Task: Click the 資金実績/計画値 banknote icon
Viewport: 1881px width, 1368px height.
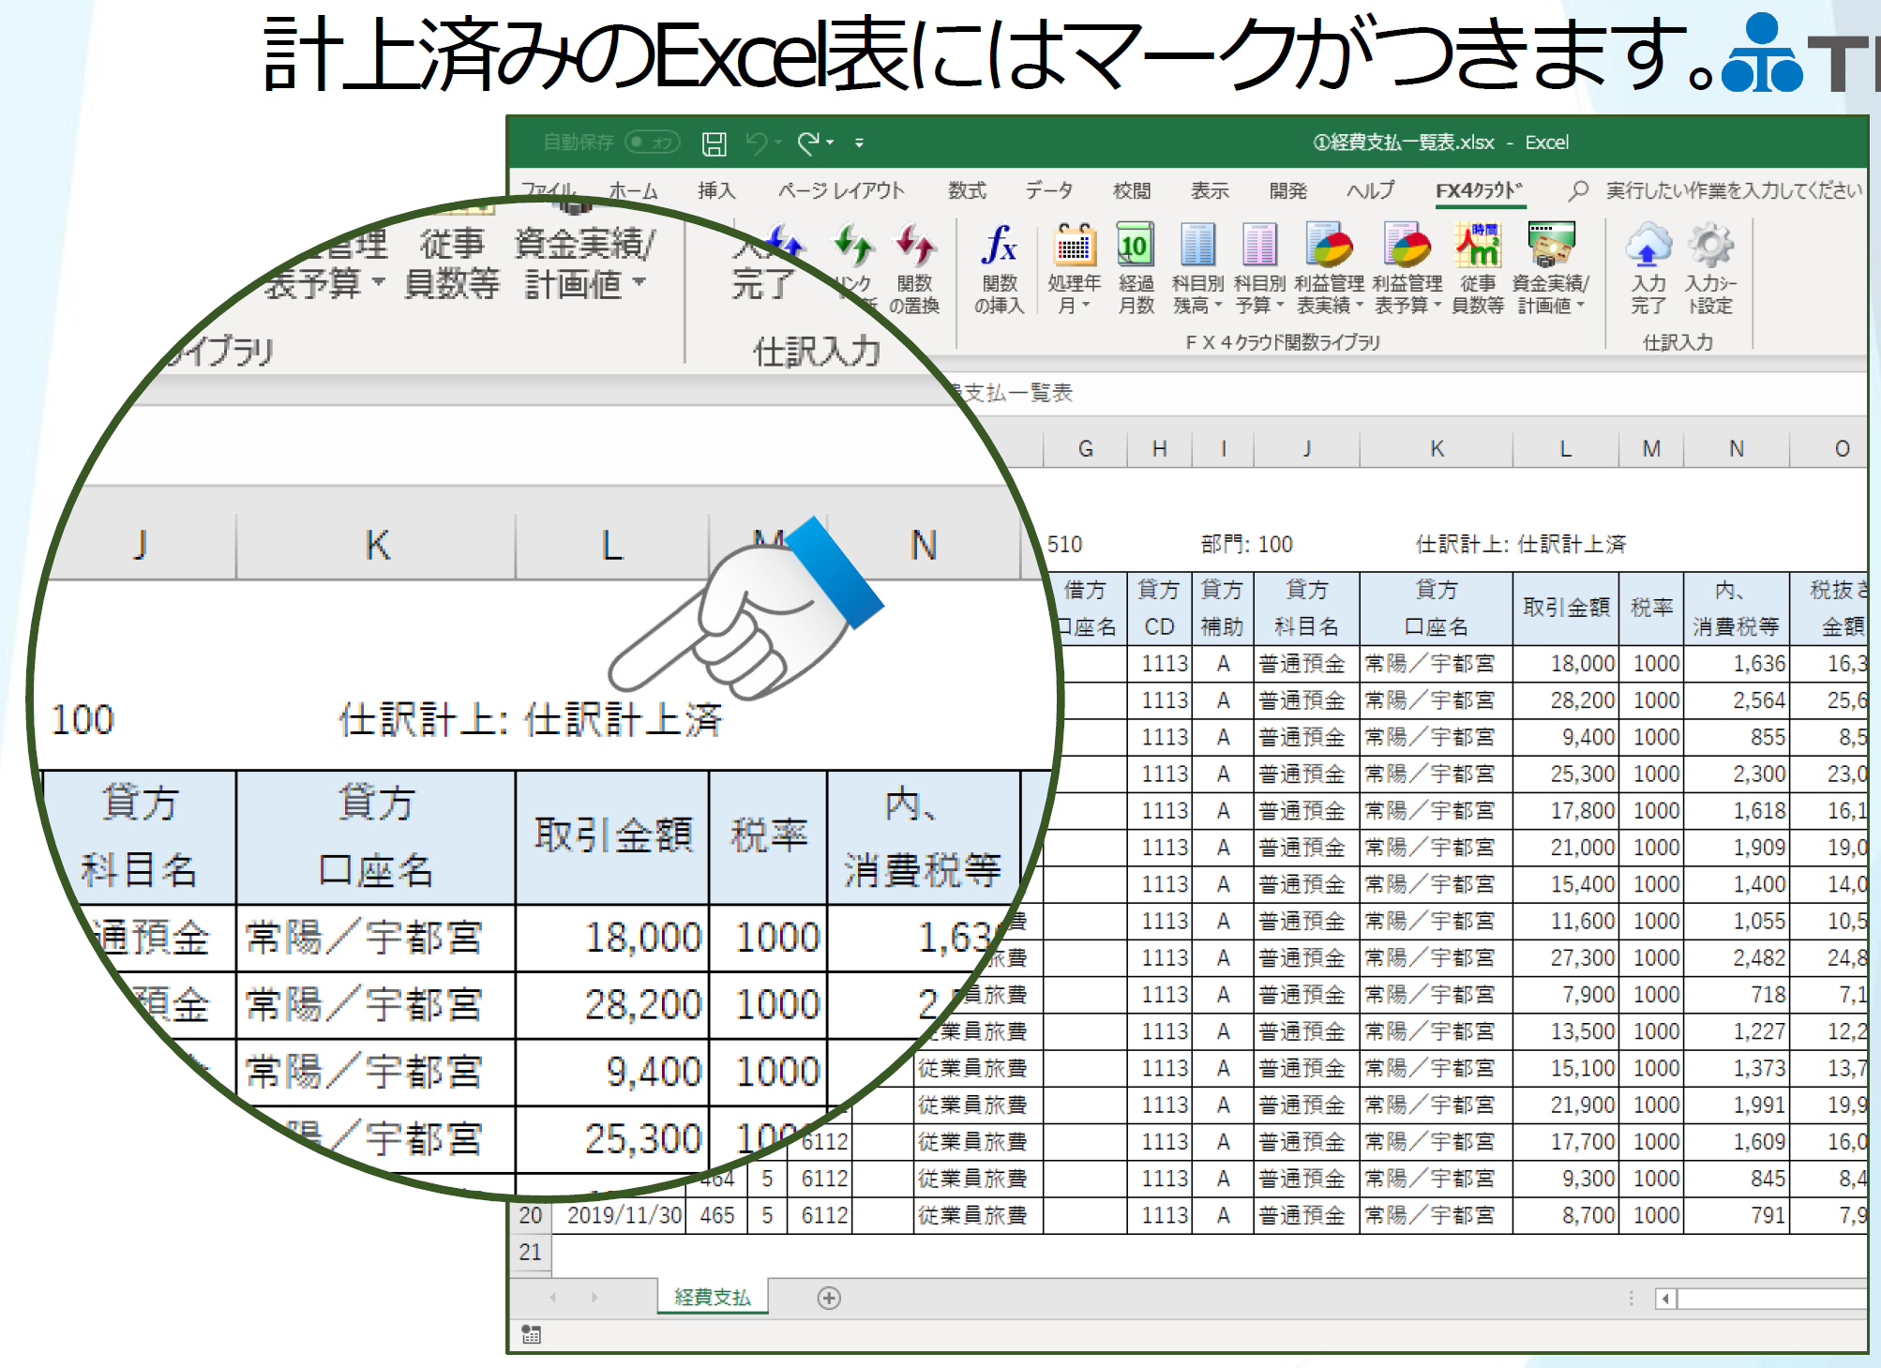Action: coord(1551,246)
